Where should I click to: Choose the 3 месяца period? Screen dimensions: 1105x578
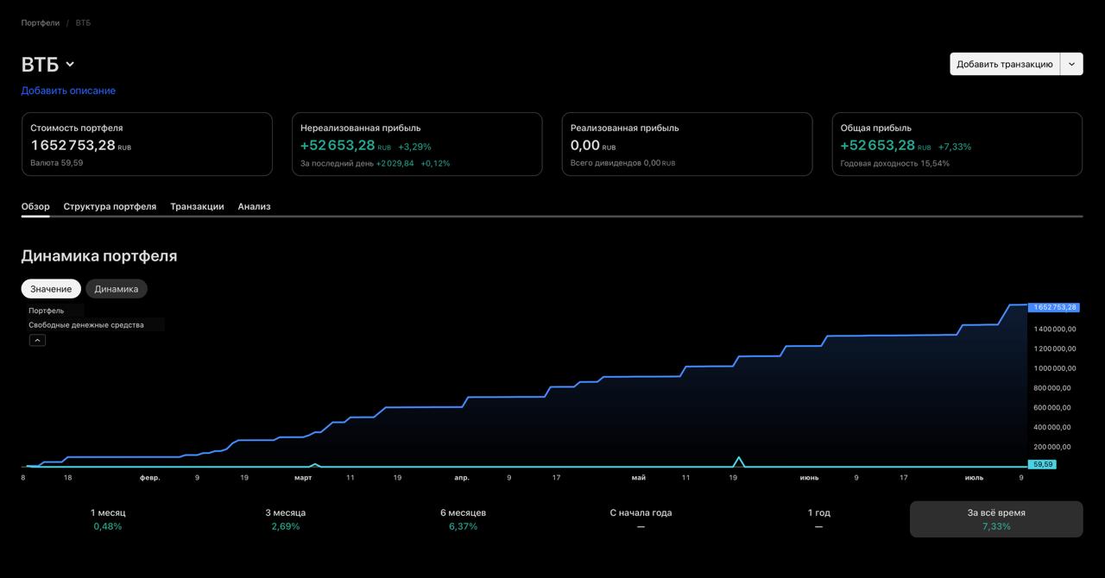(x=285, y=519)
